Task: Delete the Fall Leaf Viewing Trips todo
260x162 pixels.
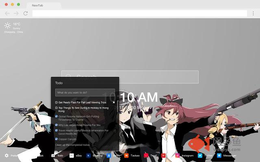Action: pyautogui.click(x=114, y=102)
